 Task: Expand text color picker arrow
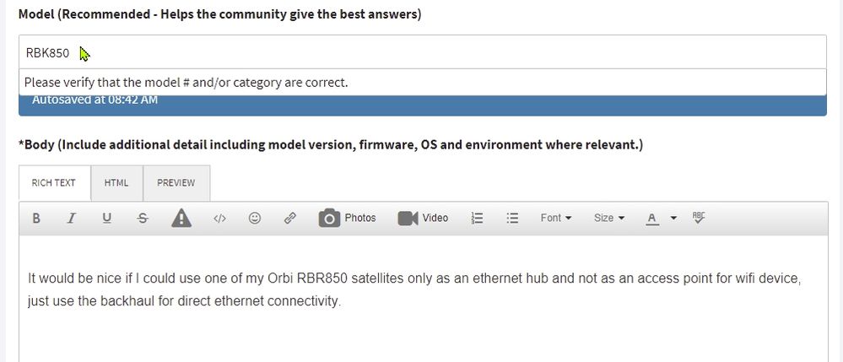(x=673, y=219)
